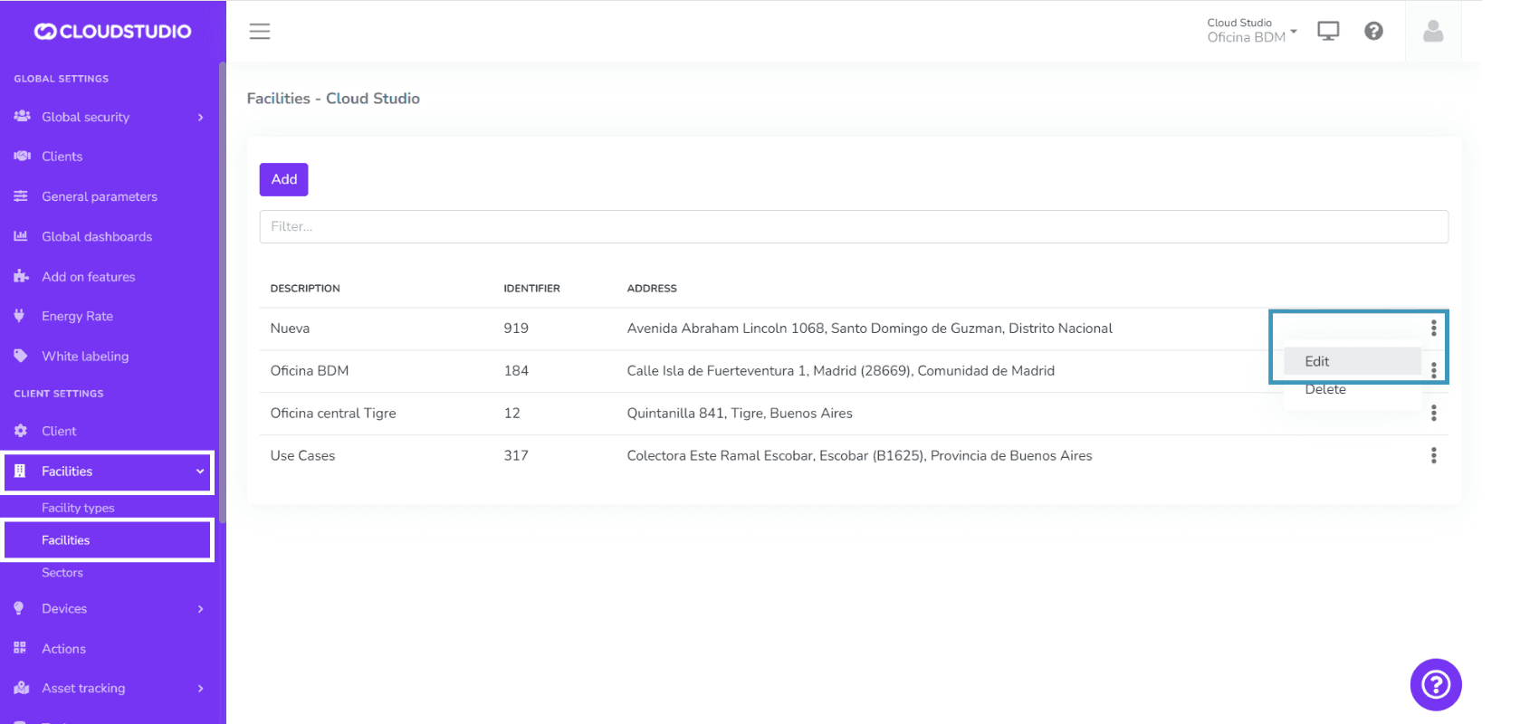Click the Global dashboards chart icon

[21, 236]
